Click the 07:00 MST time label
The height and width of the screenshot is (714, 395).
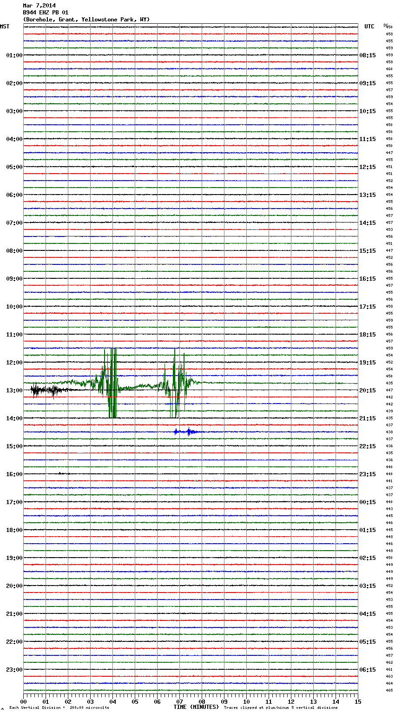(14, 223)
